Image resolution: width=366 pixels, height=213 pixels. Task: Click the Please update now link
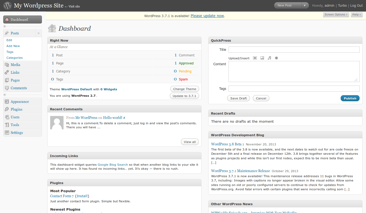coord(207,16)
